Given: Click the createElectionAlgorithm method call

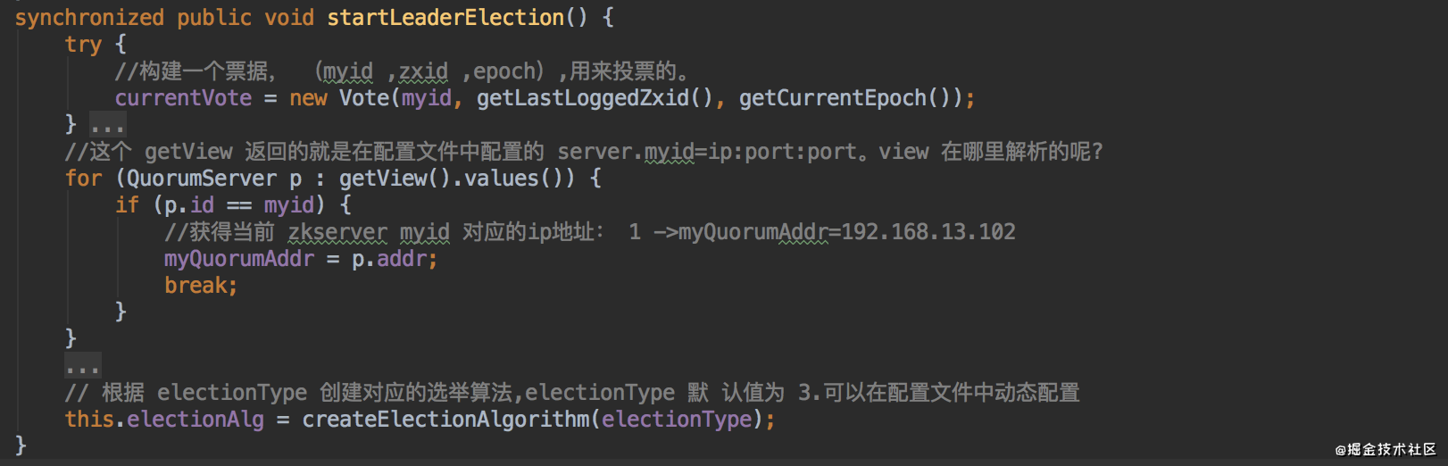Looking at the screenshot, I should [x=445, y=420].
